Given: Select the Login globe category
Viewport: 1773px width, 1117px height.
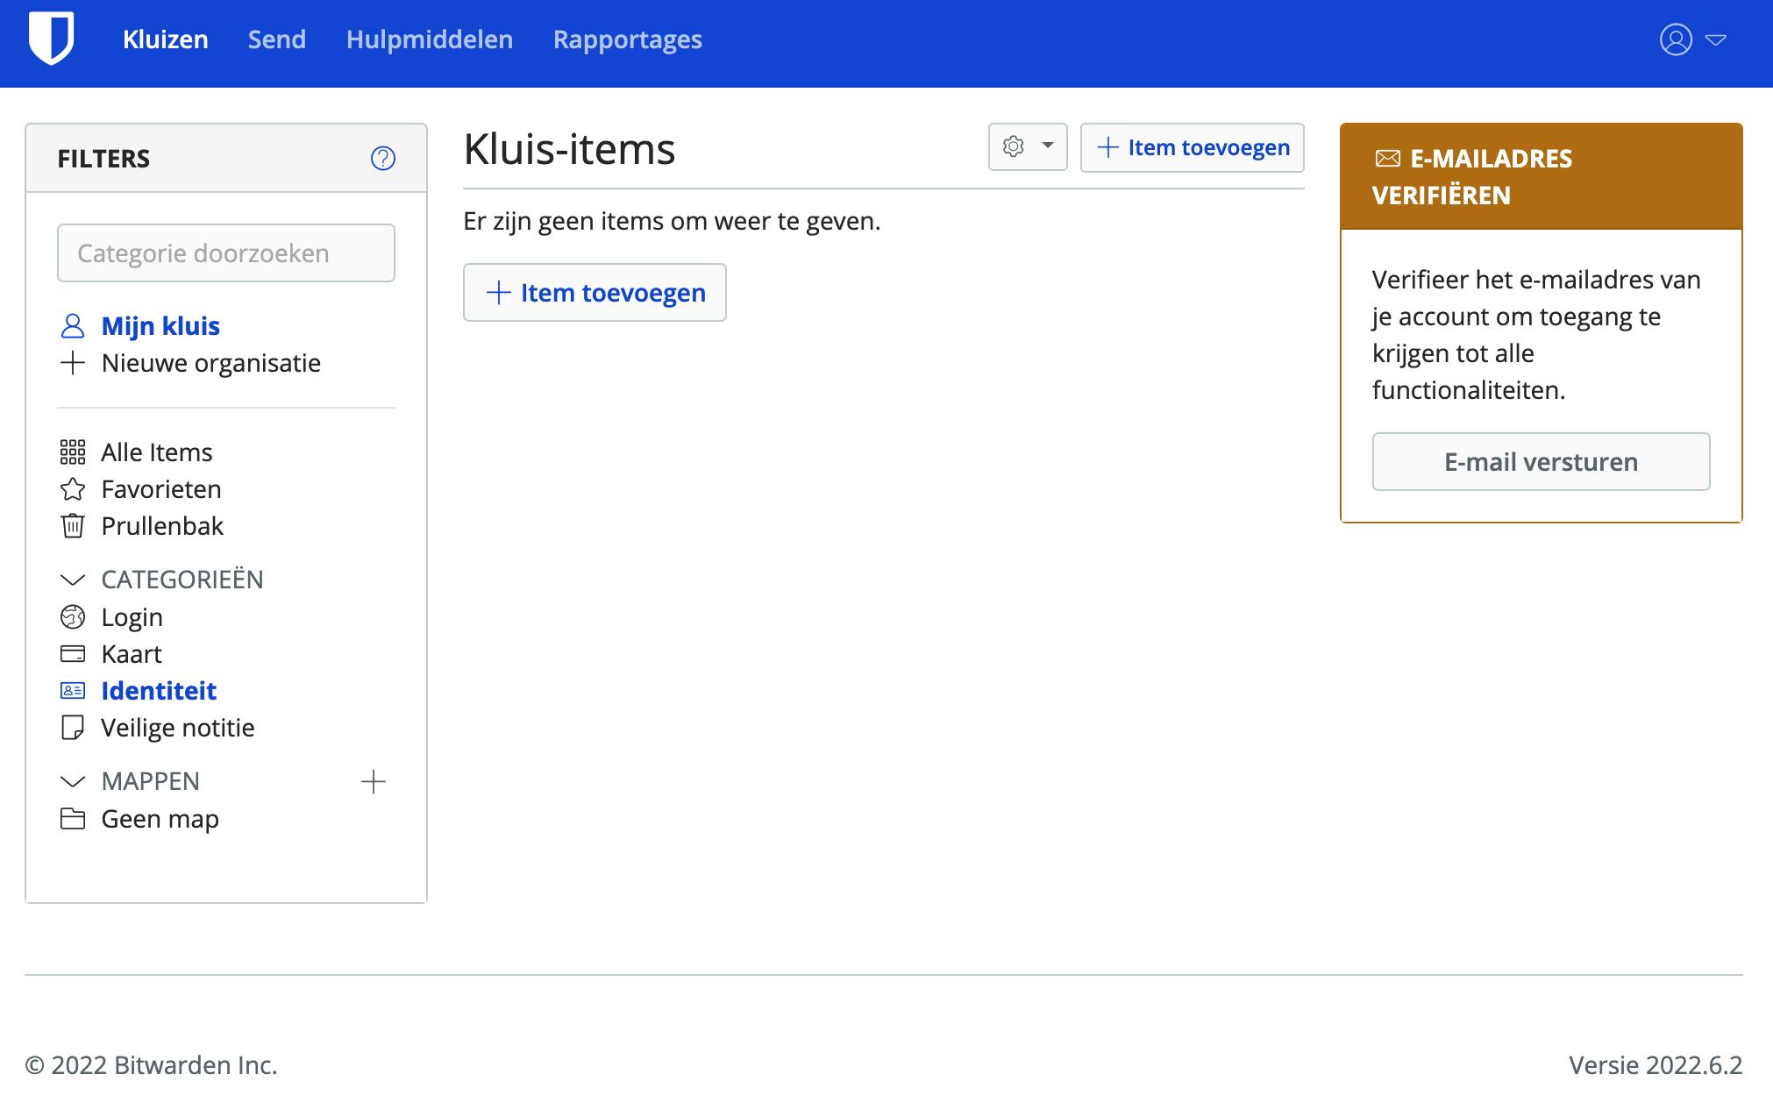Looking at the screenshot, I should pyautogui.click(x=132, y=617).
